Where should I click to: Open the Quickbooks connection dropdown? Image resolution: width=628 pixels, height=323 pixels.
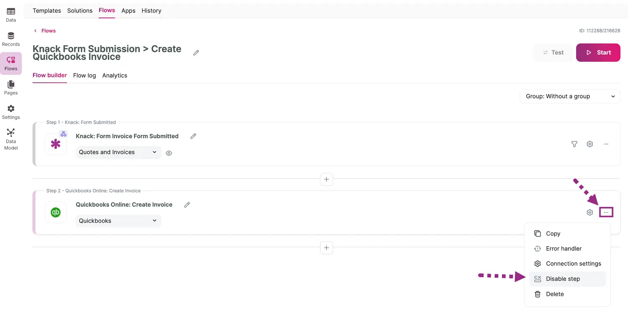118,221
